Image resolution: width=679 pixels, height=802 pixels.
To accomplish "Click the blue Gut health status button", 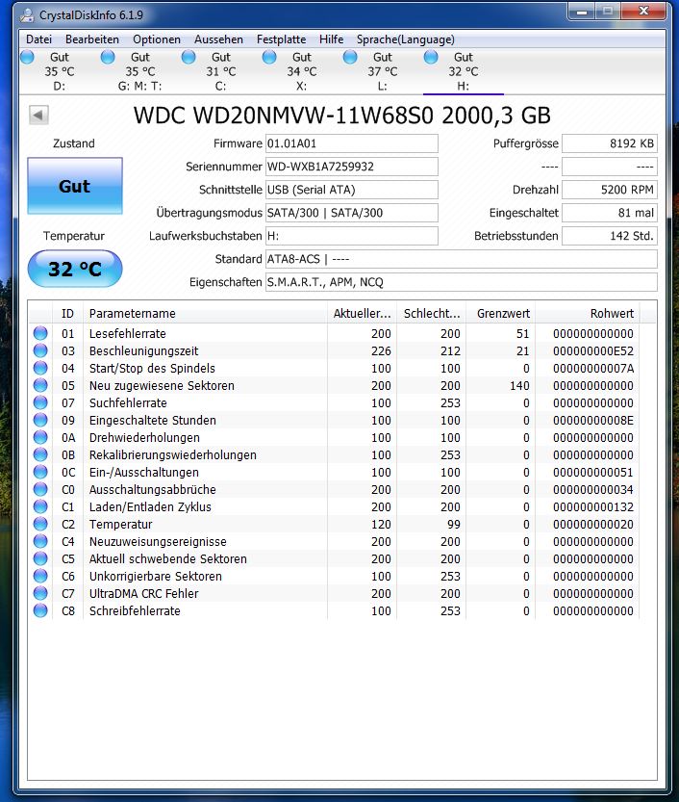I will [x=75, y=186].
